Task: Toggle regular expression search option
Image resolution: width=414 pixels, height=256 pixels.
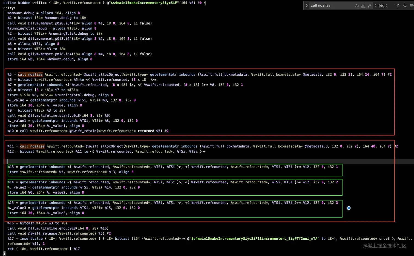Action: click(x=370, y=5)
